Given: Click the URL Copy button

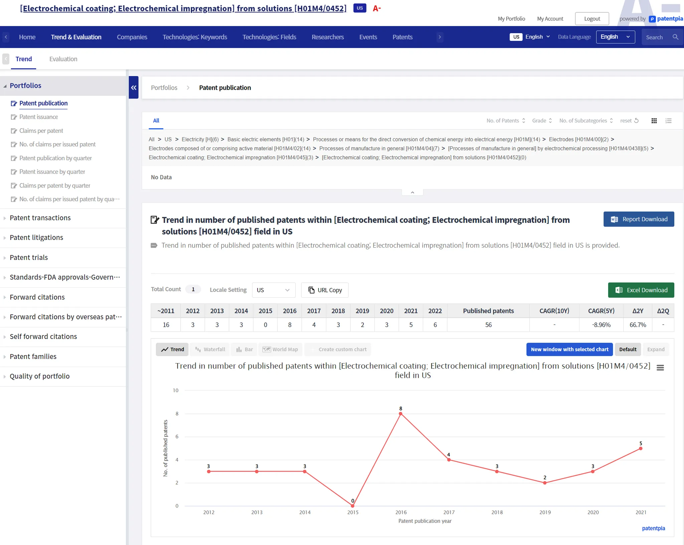Looking at the screenshot, I should pyautogui.click(x=325, y=290).
